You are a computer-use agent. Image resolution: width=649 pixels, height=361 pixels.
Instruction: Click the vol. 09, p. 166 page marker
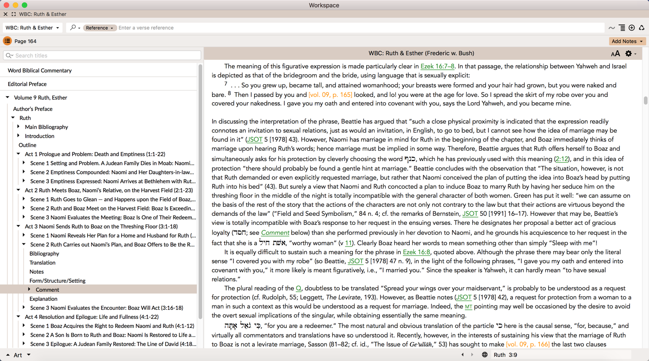point(528,345)
